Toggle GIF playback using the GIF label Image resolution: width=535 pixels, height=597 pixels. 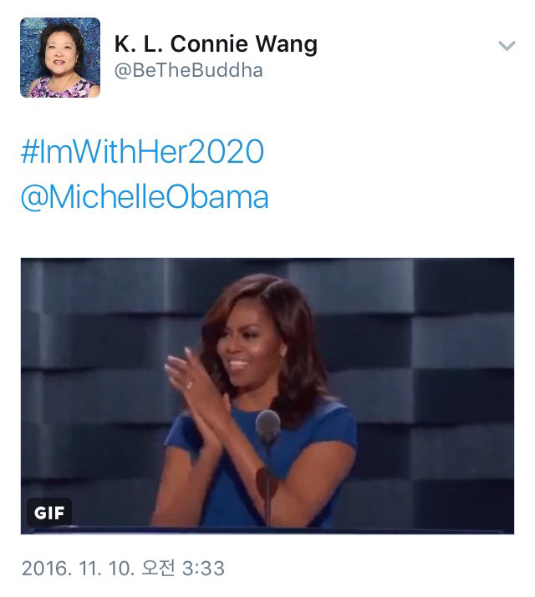[48, 511]
